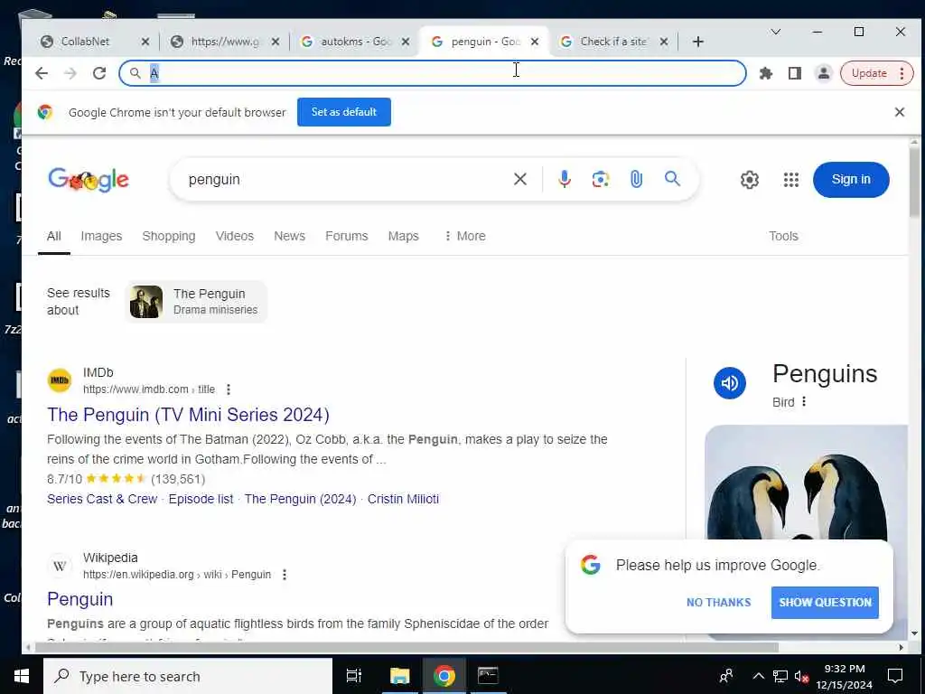This screenshot has width=925, height=694.
Task: Click the Sign in button
Action: [851, 180]
